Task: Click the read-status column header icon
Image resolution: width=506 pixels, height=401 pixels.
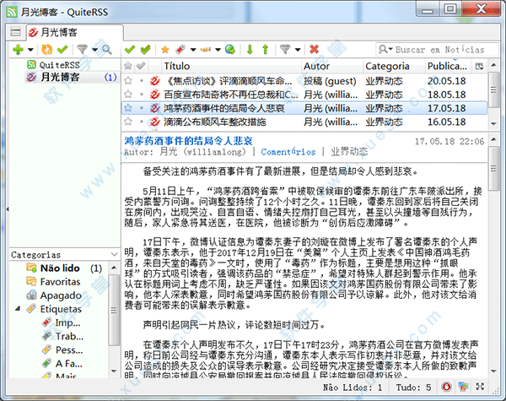Action: tap(141, 66)
